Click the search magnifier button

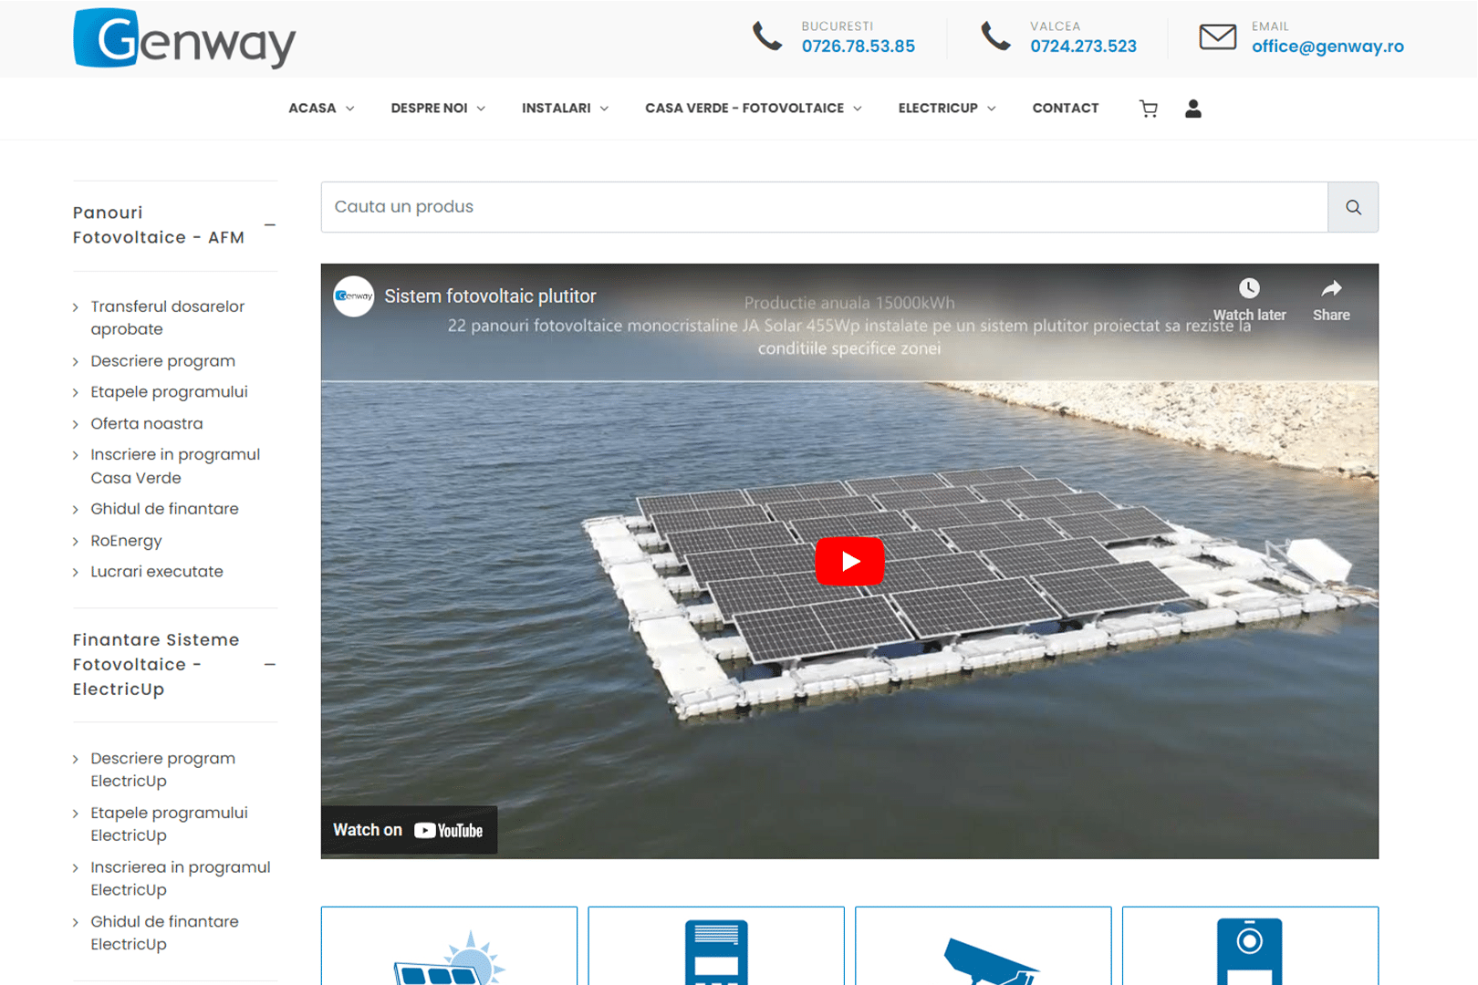pyautogui.click(x=1353, y=207)
